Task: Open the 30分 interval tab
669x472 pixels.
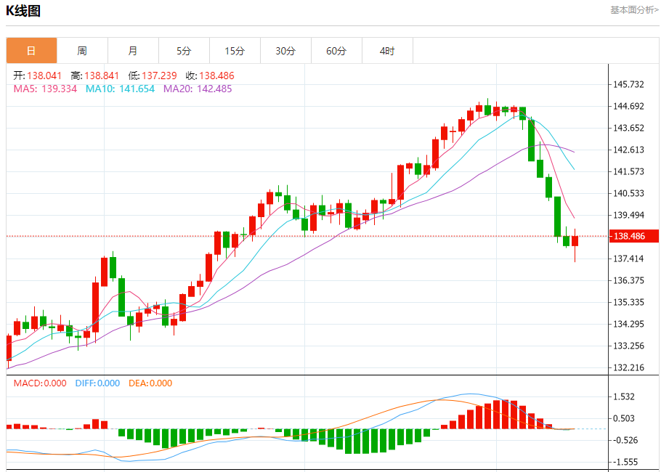Action: [x=285, y=51]
